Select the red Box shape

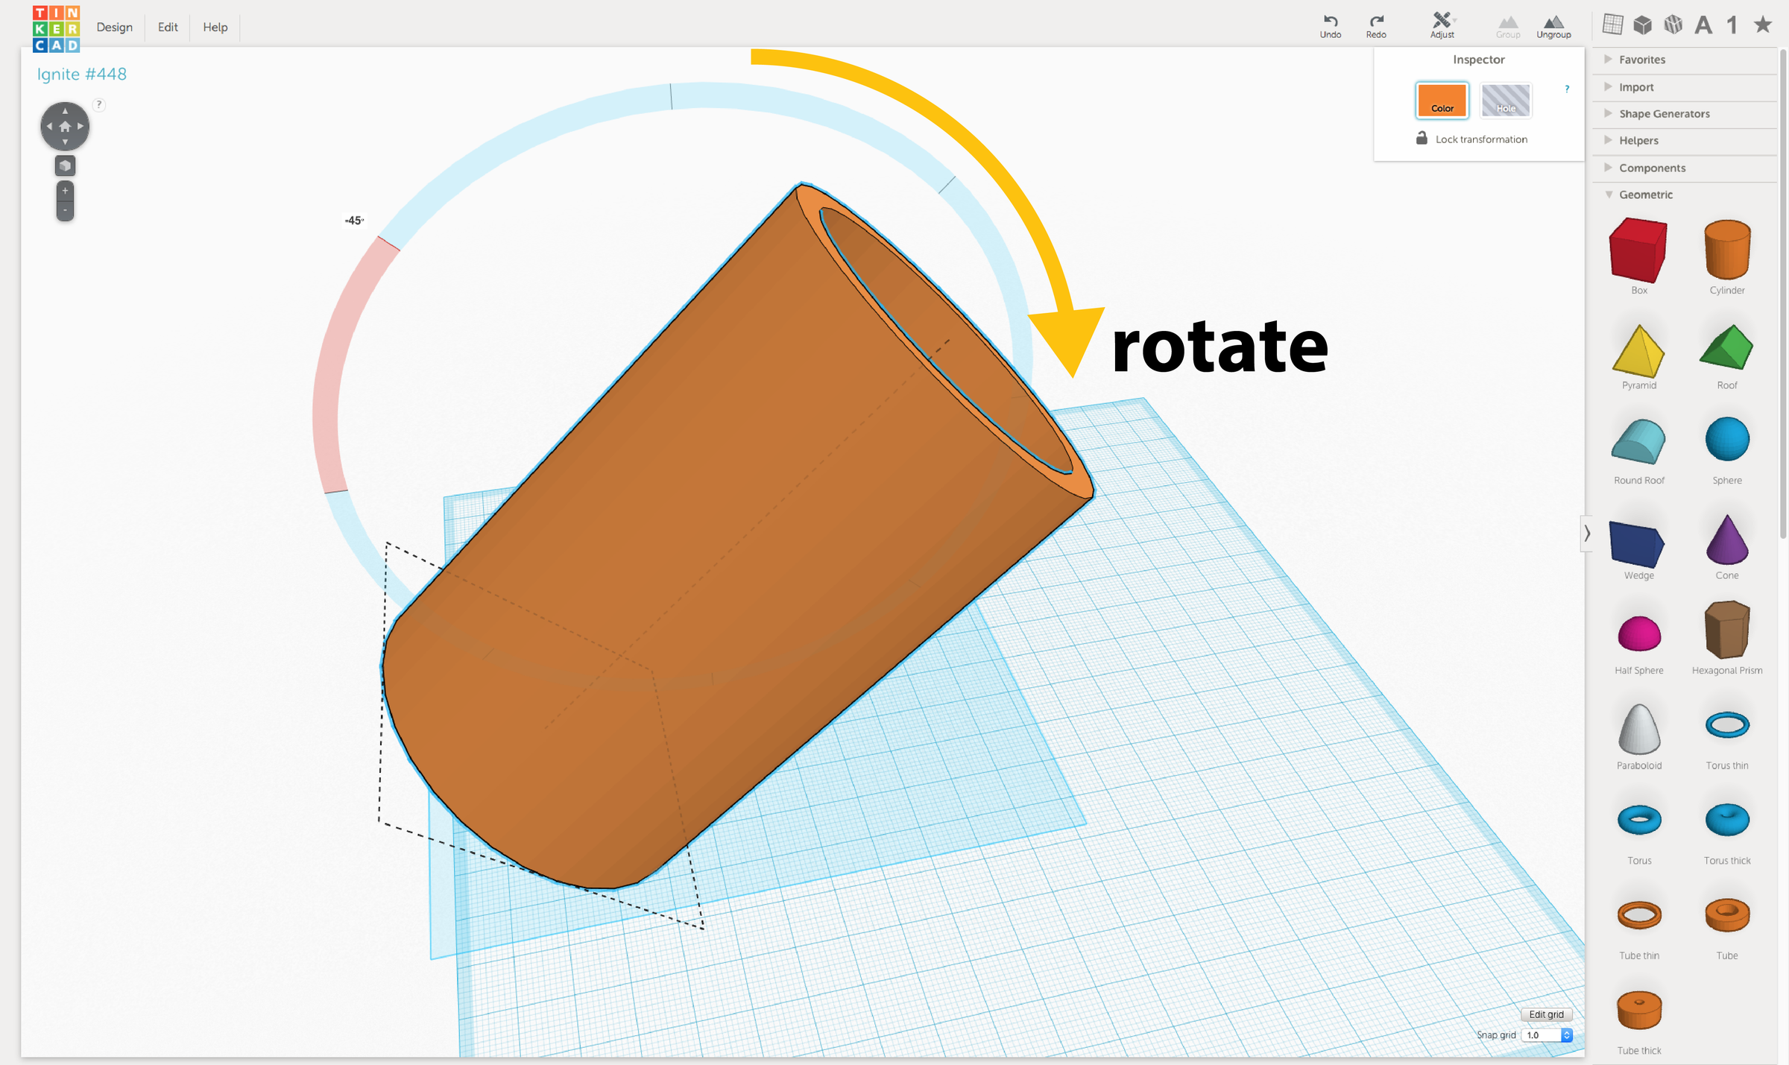pyautogui.click(x=1638, y=250)
